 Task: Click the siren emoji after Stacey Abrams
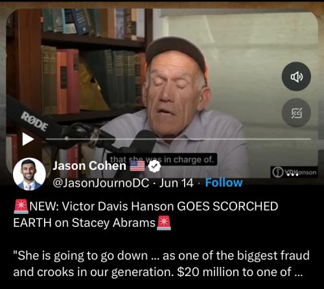pyautogui.click(x=164, y=223)
